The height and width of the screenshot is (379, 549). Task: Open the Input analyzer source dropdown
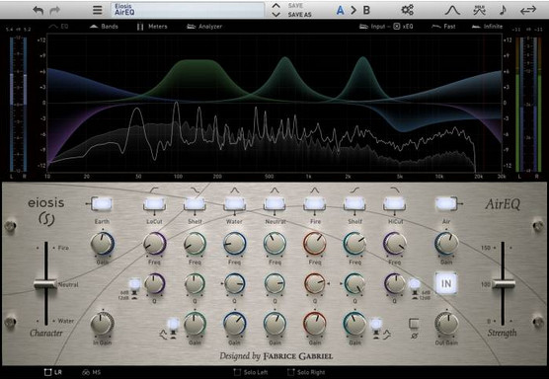[373, 27]
